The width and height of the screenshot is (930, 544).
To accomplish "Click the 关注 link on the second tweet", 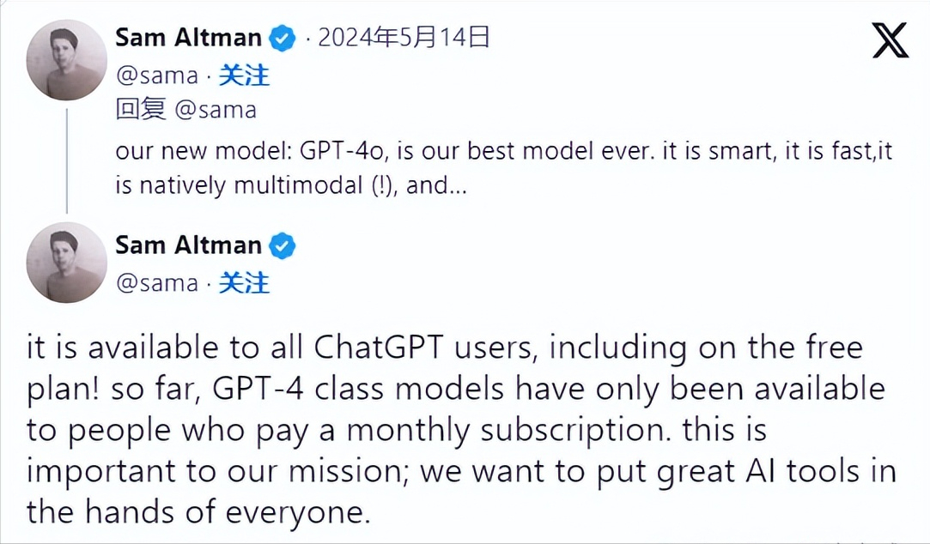I will pos(246,283).
